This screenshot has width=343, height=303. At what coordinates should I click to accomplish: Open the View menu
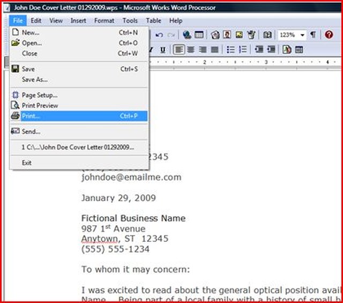point(56,20)
